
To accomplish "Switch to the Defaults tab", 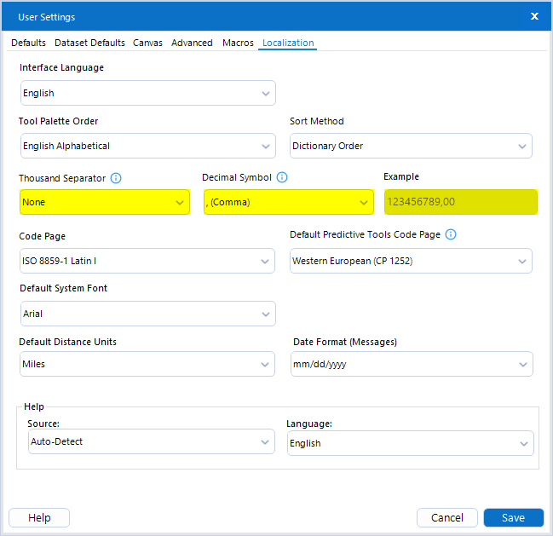I will 29,43.
